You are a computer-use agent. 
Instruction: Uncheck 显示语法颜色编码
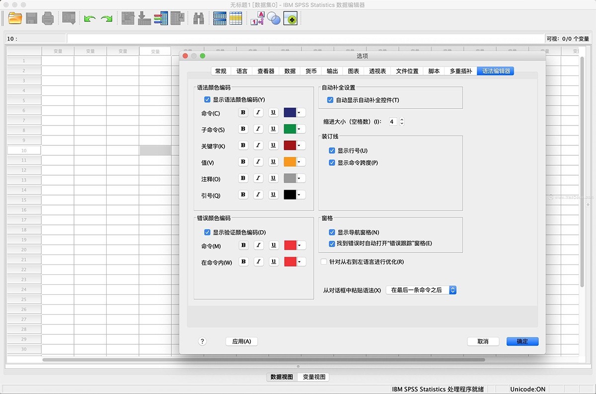(207, 99)
